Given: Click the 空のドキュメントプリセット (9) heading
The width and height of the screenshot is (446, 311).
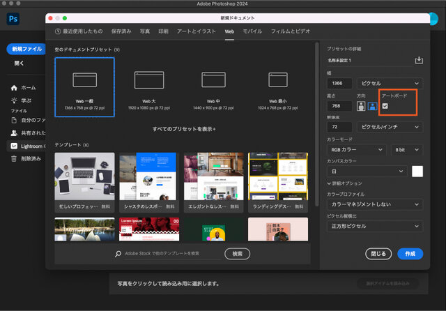Looking at the screenshot, I should tap(87, 50).
